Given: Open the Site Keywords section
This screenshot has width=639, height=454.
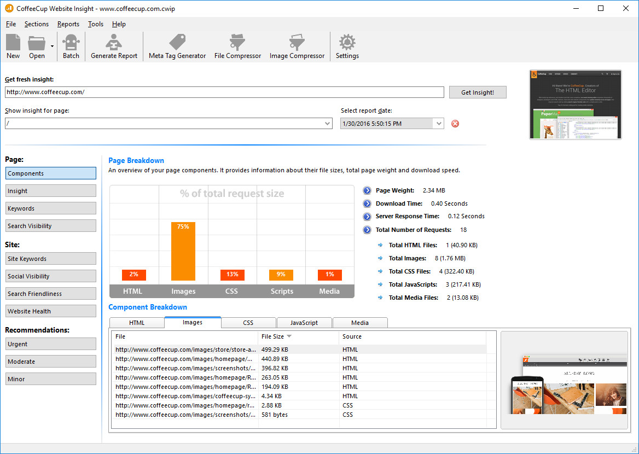Looking at the screenshot, I should pyautogui.click(x=51, y=259).
